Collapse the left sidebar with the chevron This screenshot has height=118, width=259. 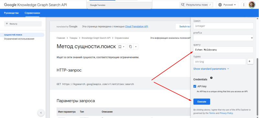[x=41, y=113]
